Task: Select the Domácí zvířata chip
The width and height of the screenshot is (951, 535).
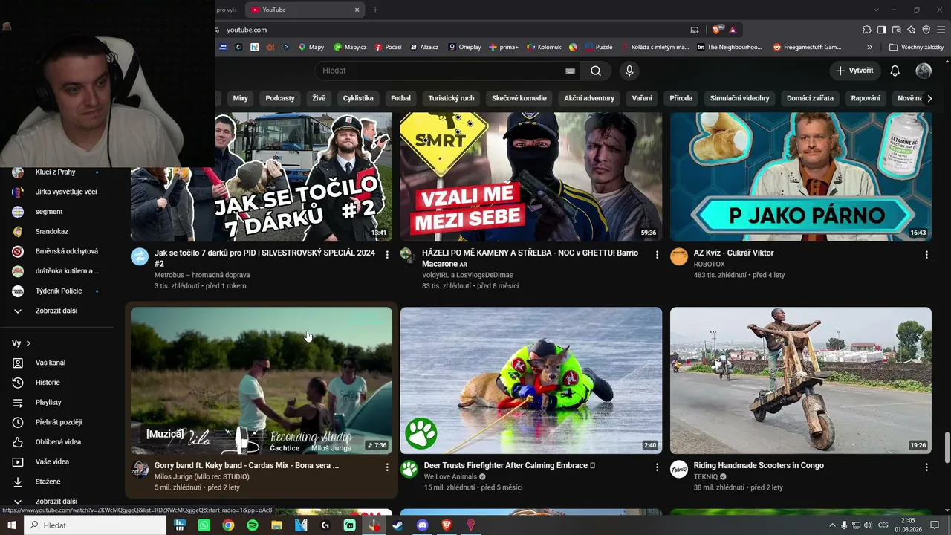Action: click(x=810, y=98)
